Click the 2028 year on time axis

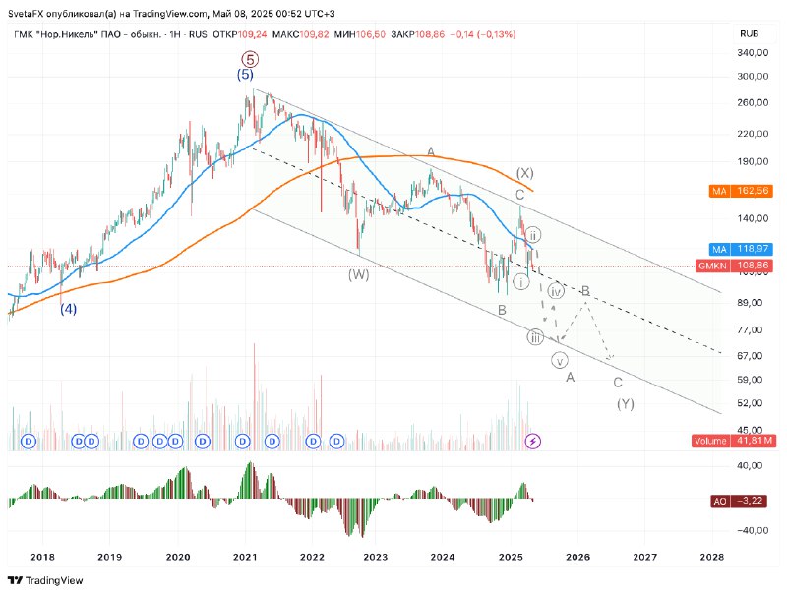(x=711, y=557)
